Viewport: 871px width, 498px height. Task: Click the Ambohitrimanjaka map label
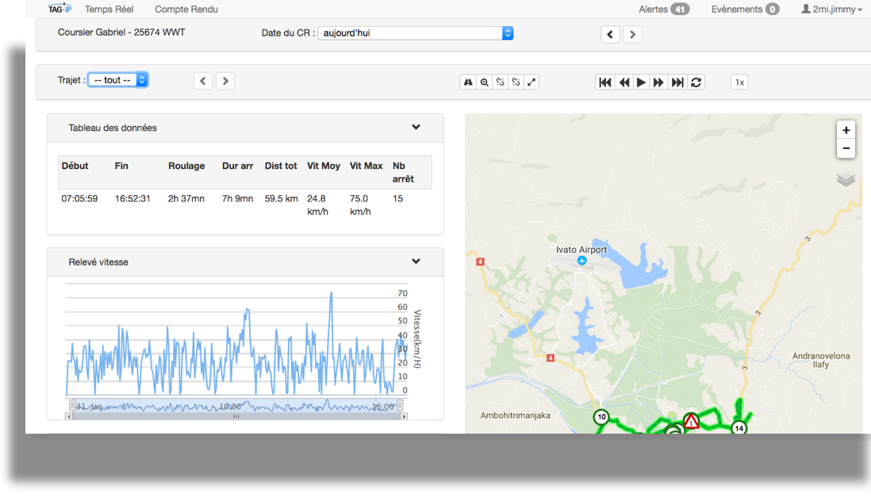[x=516, y=416]
